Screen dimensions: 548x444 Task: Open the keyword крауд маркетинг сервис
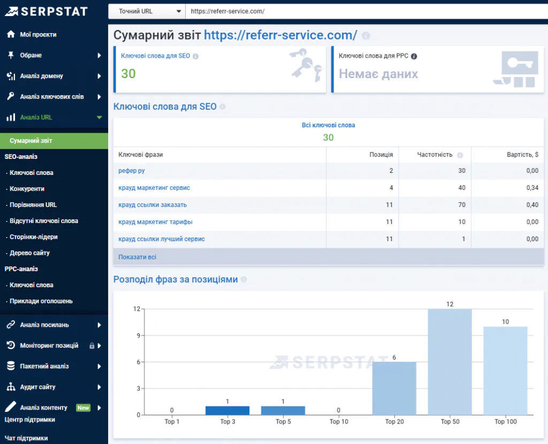click(x=154, y=188)
